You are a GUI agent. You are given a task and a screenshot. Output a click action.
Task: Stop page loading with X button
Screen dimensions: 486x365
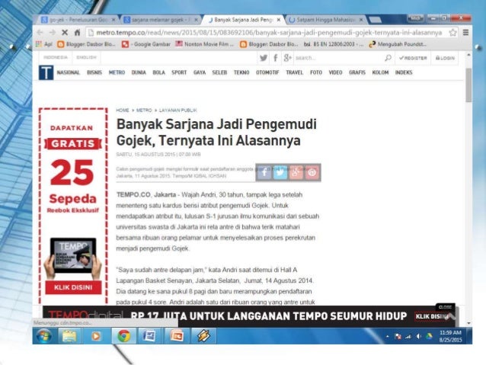tap(65, 32)
